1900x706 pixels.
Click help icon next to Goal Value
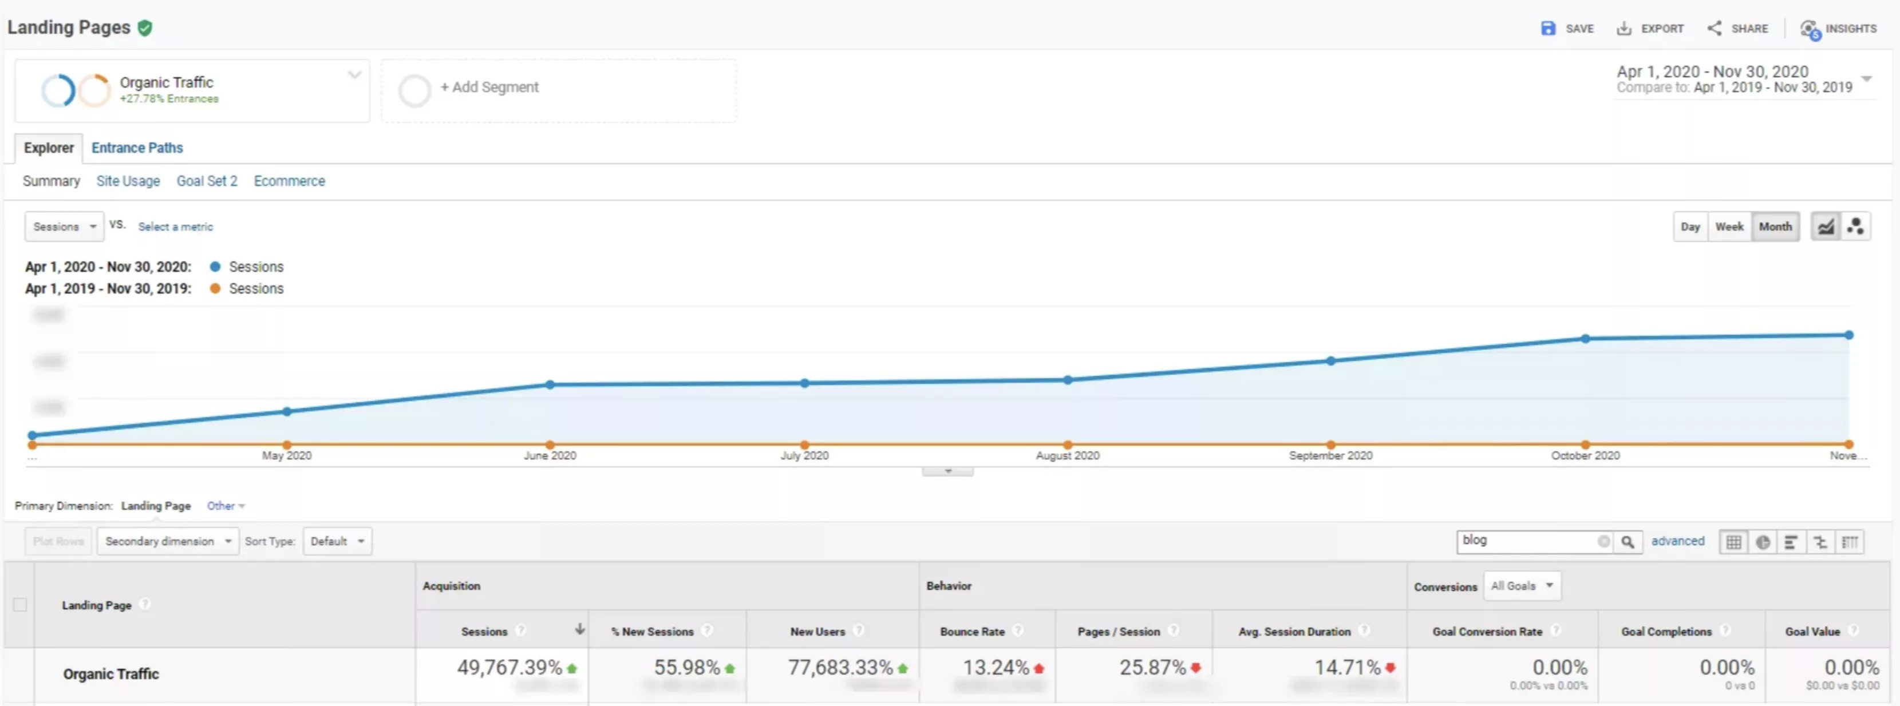coord(1854,631)
